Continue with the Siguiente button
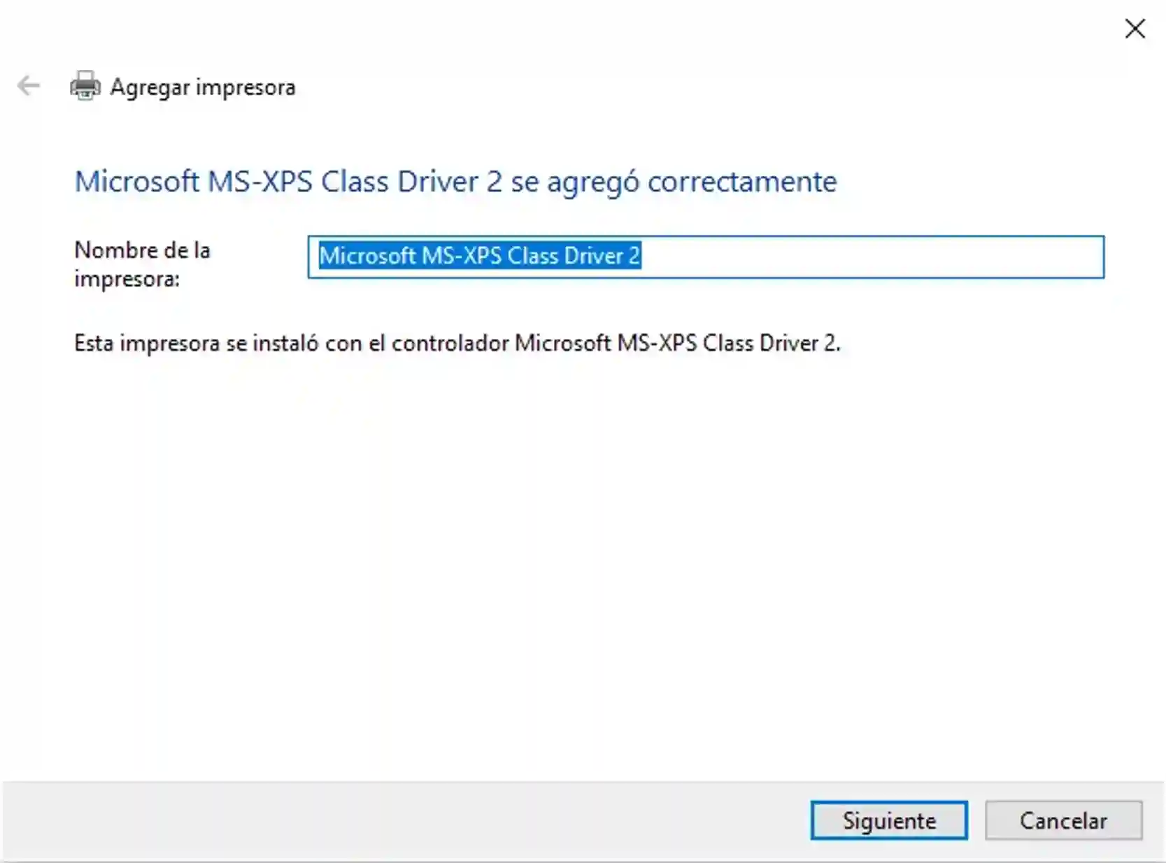 [889, 820]
